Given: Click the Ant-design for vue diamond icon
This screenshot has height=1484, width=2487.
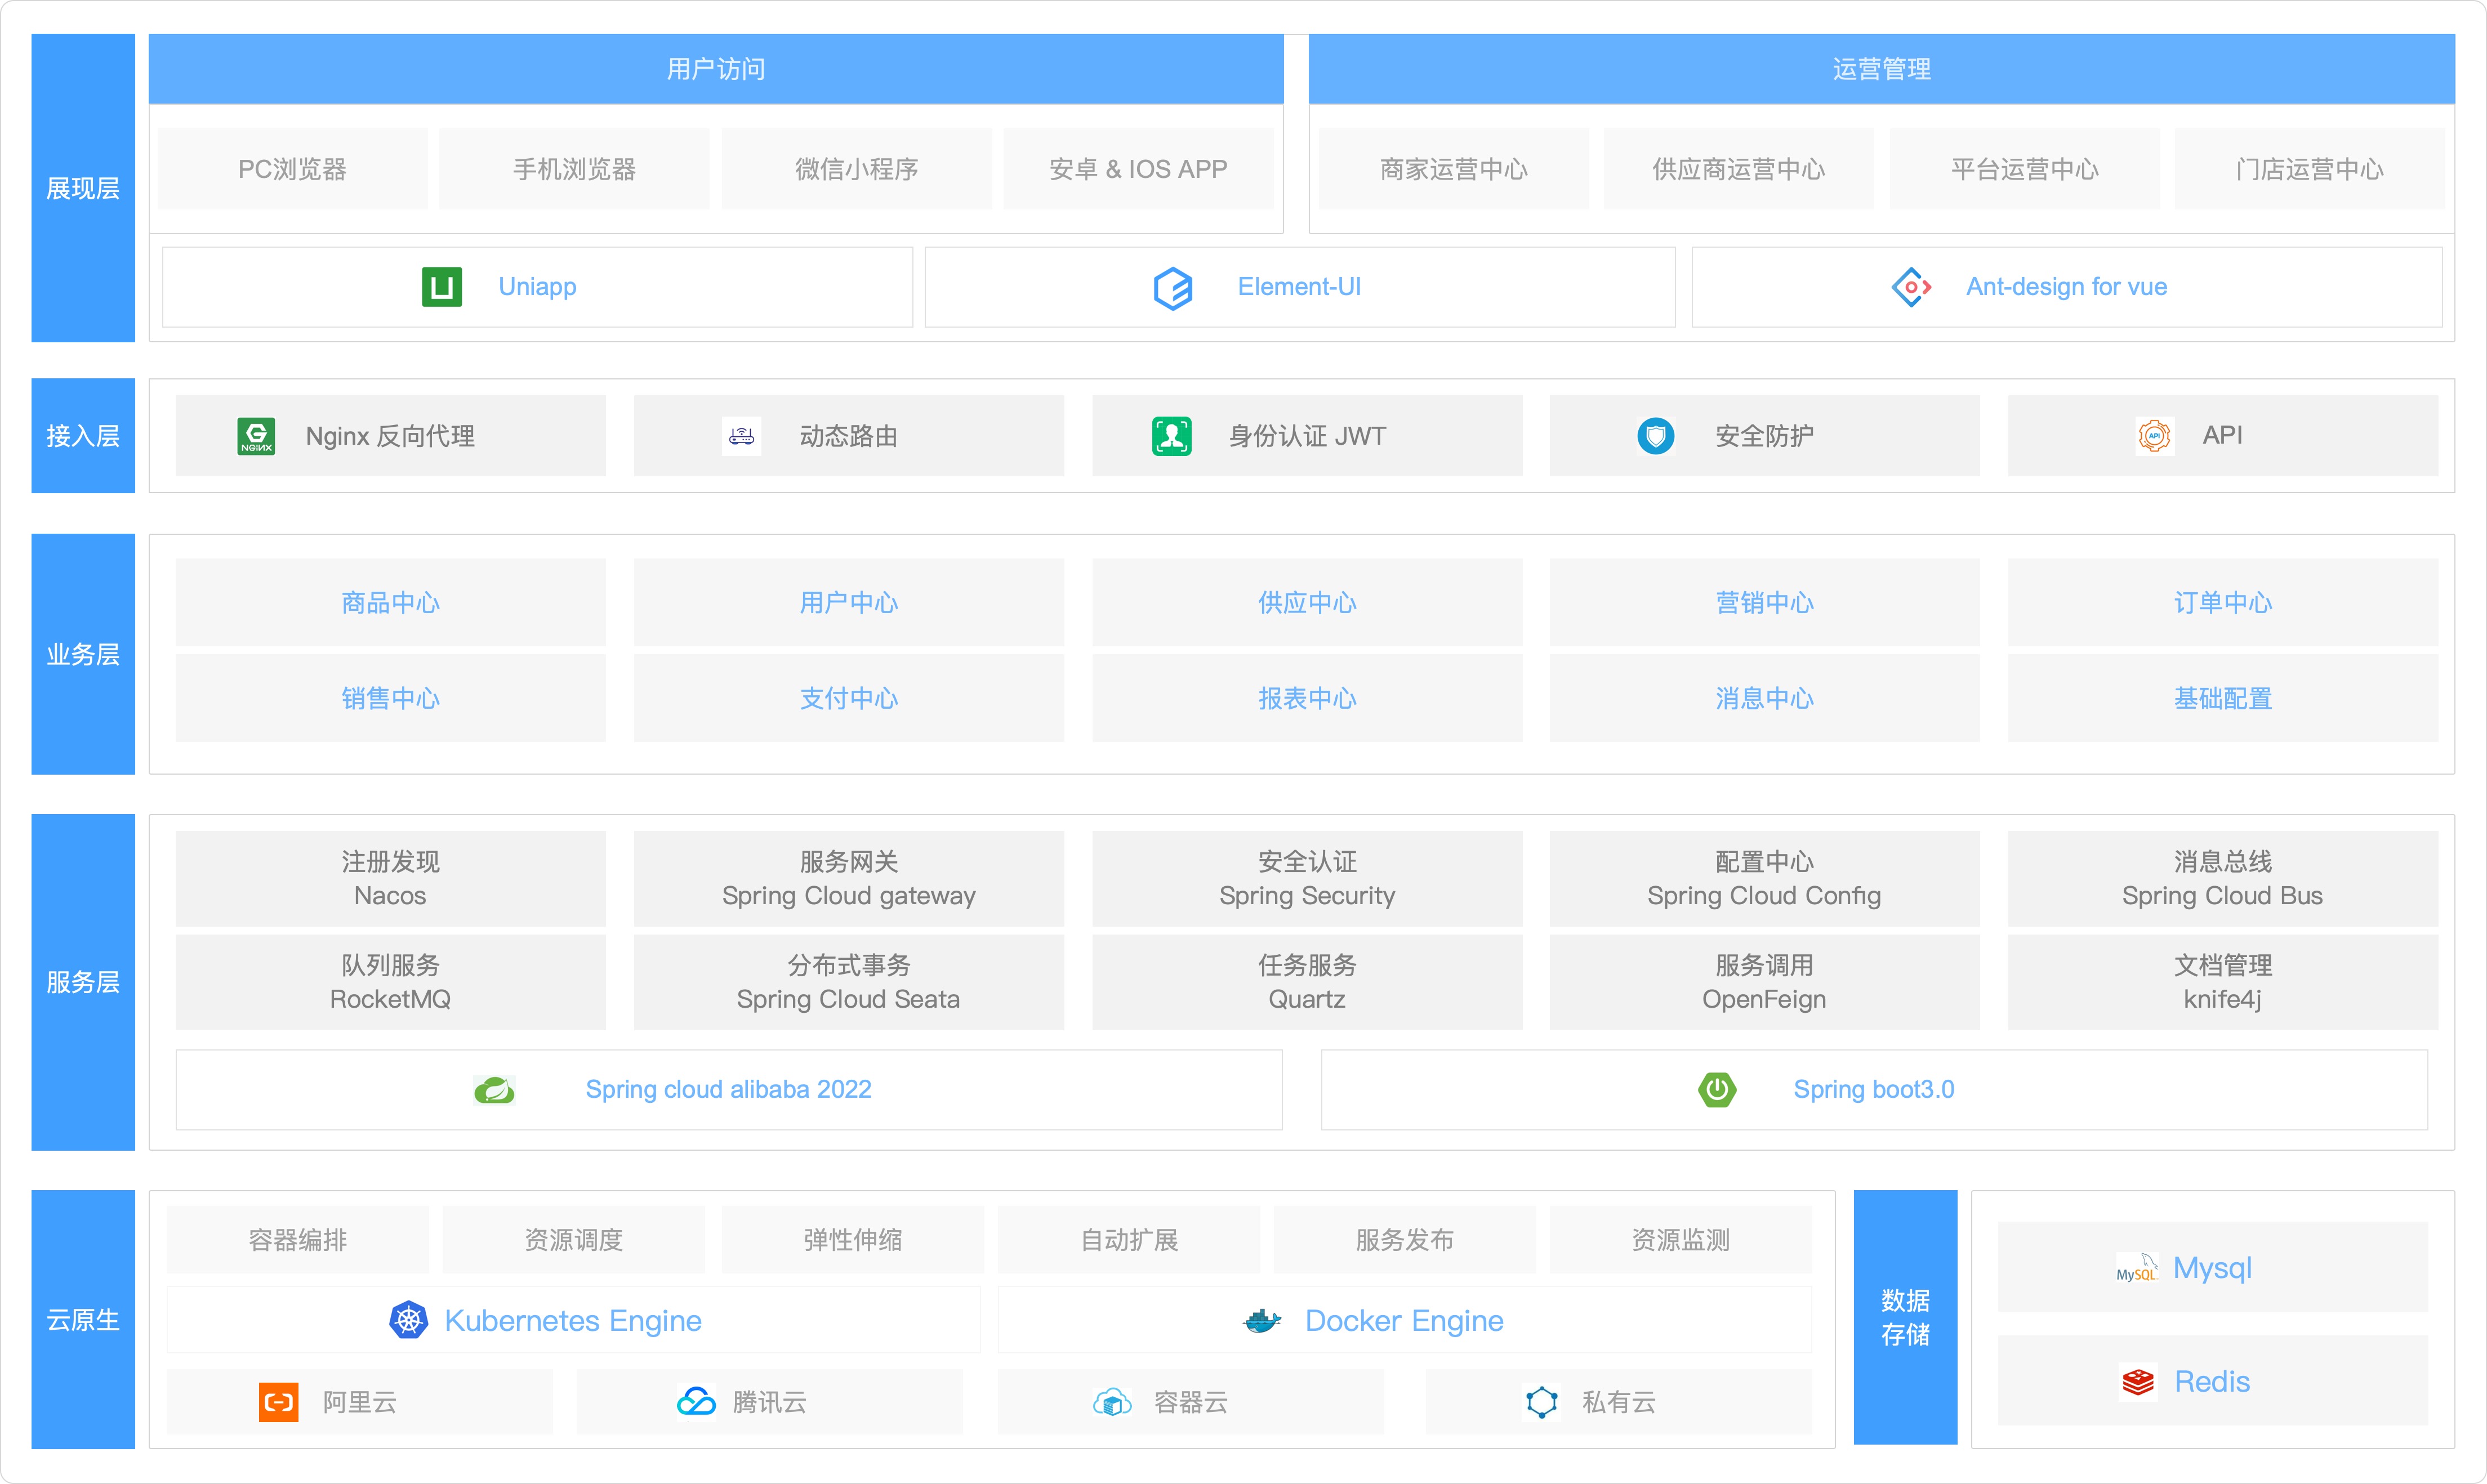Looking at the screenshot, I should coord(1911,287).
